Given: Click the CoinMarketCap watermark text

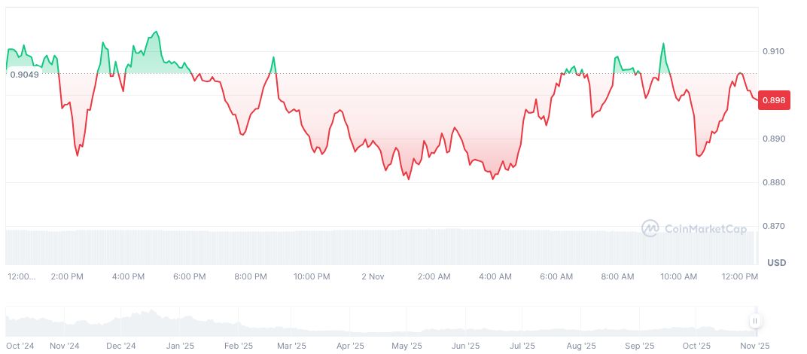Looking at the screenshot, I should click(x=705, y=228).
